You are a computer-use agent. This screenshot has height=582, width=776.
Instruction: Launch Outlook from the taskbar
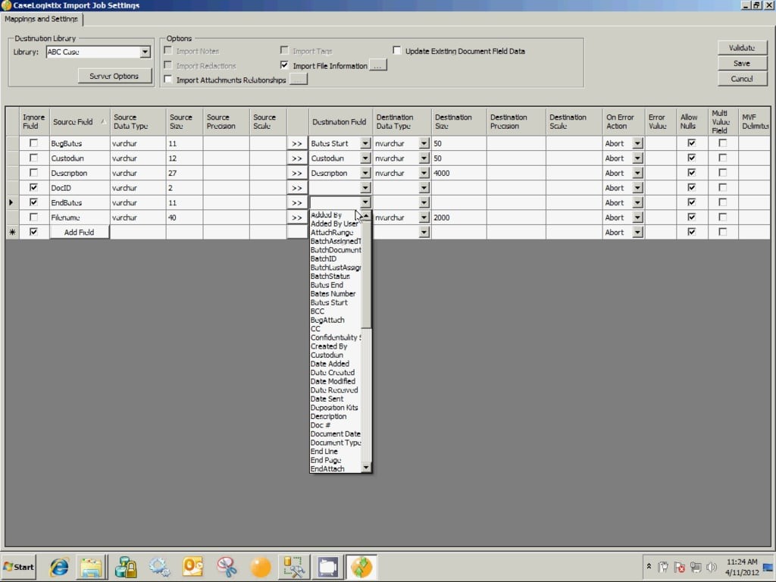(192, 567)
